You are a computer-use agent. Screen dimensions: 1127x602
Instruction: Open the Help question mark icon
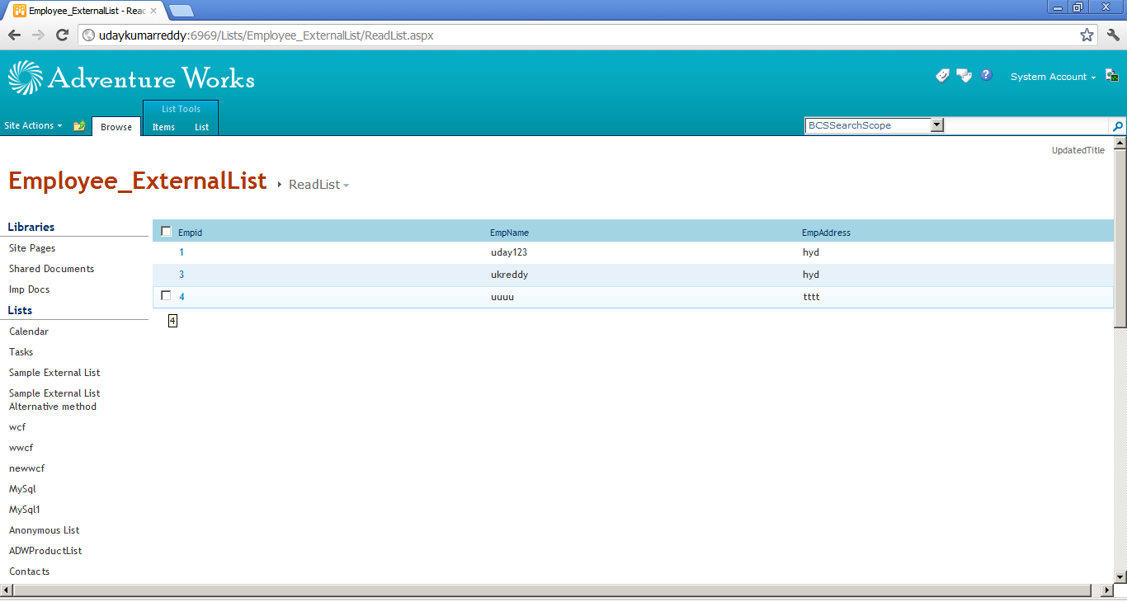click(x=986, y=75)
